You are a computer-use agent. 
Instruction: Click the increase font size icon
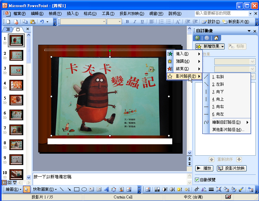pos(178,22)
